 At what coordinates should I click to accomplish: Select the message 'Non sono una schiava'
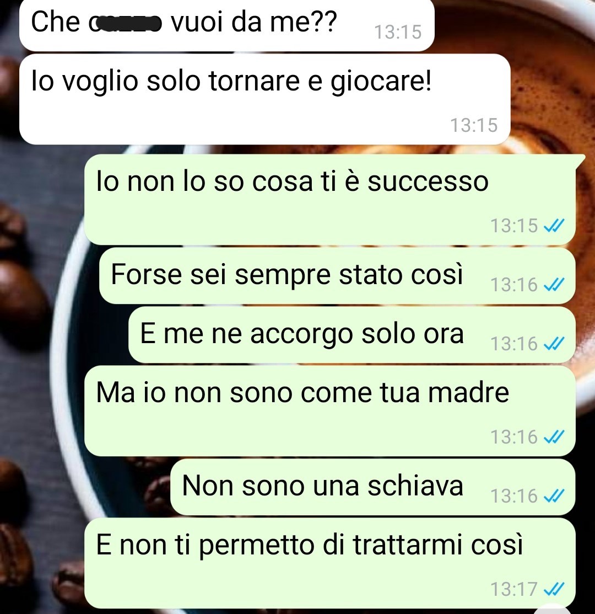373,487
